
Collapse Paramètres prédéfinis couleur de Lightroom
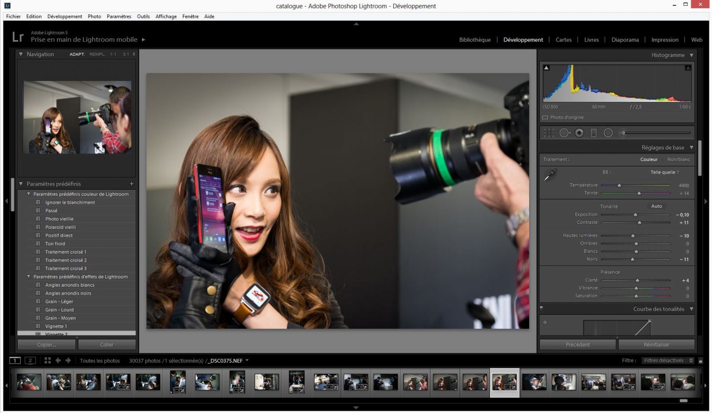tap(29, 194)
